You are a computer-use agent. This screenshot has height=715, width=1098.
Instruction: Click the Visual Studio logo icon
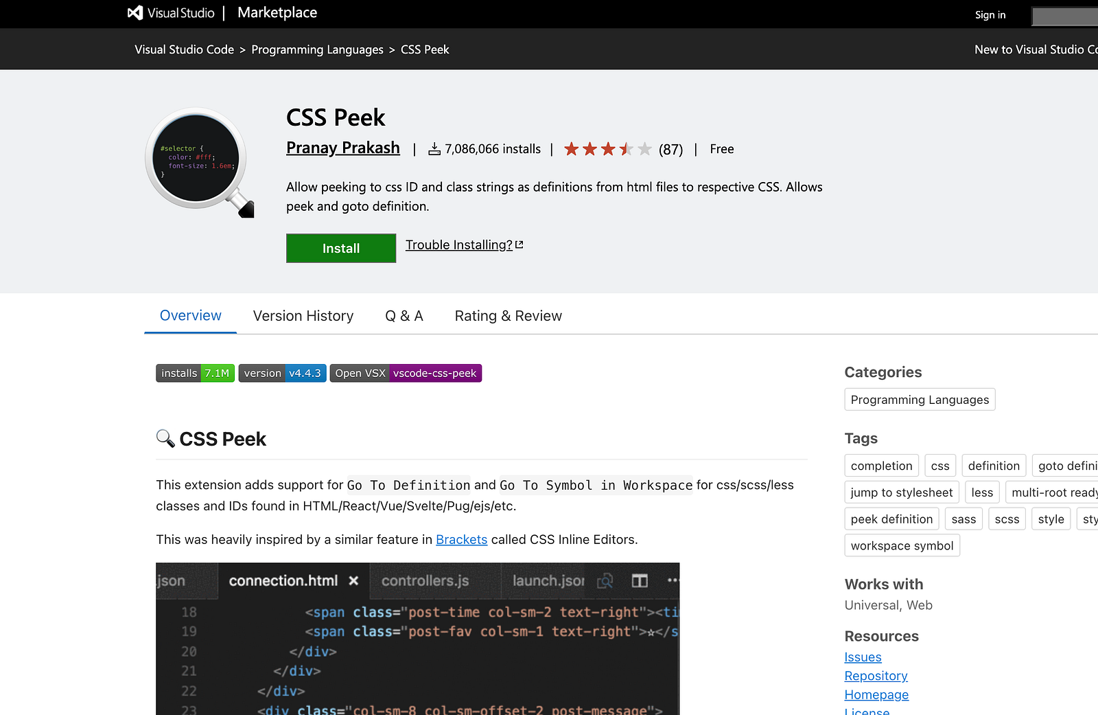pyautogui.click(x=135, y=13)
